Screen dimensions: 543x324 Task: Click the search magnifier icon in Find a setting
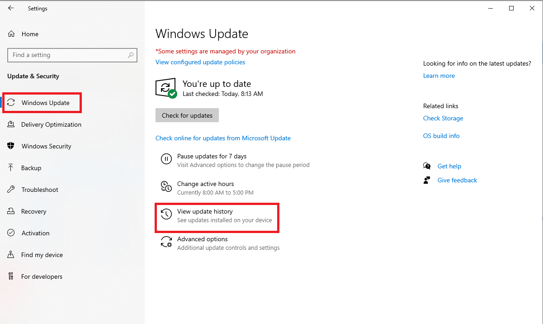[x=131, y=55]
